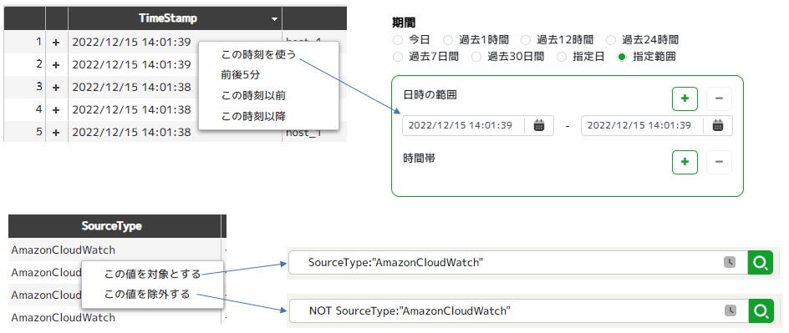The width and height of the screenshot is (789, 333).
Task: Expand row 1 with the plus sign
Action: click(x=56, y=43)
